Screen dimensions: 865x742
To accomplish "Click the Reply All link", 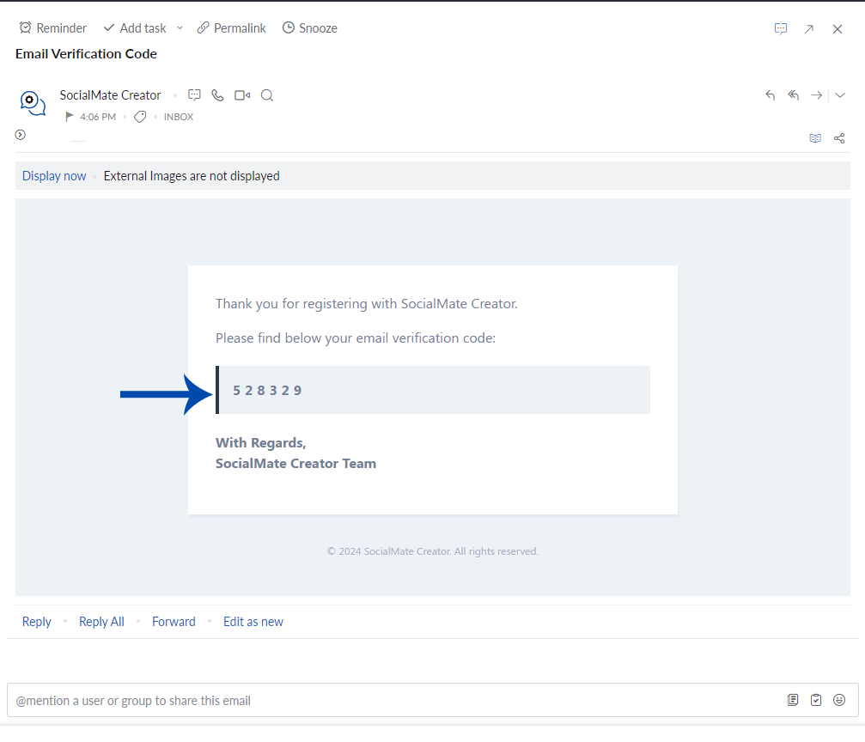I will (x=101, y=622).
